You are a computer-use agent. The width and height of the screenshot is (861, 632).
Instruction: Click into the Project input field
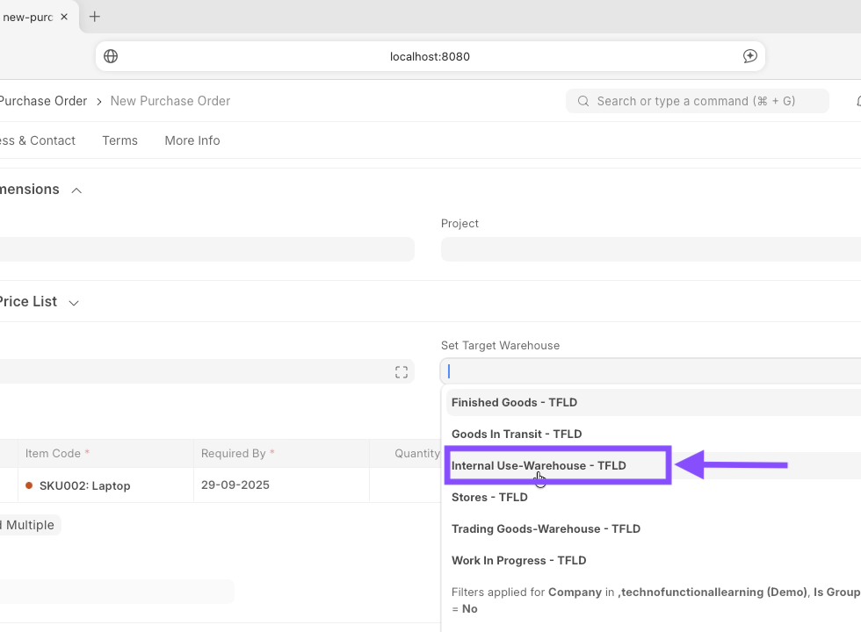650,249
